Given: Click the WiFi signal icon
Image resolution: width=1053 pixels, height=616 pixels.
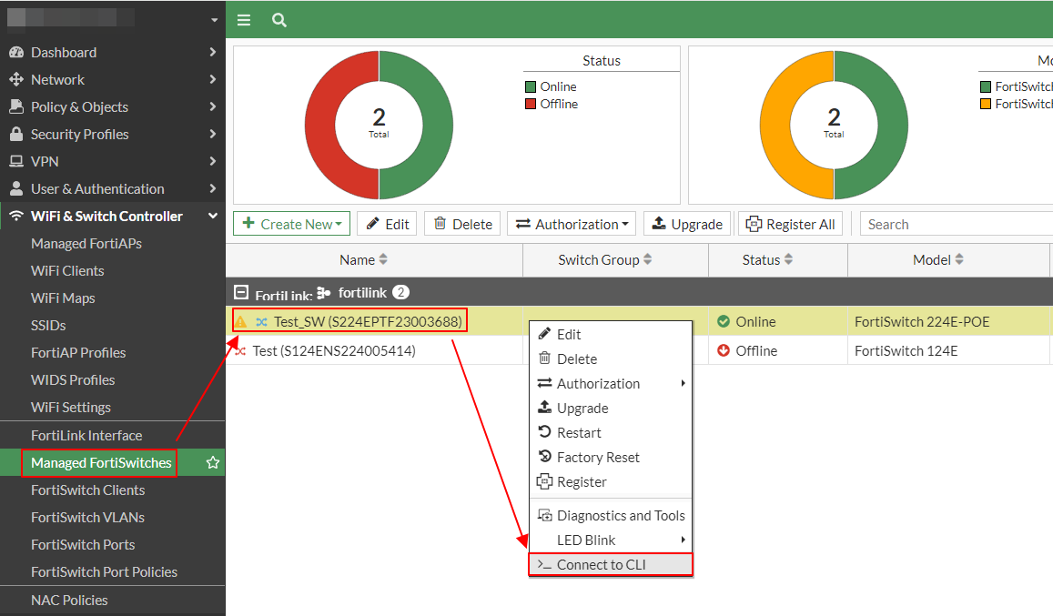Looking at the screenshot, I should (x=16, y=216).
